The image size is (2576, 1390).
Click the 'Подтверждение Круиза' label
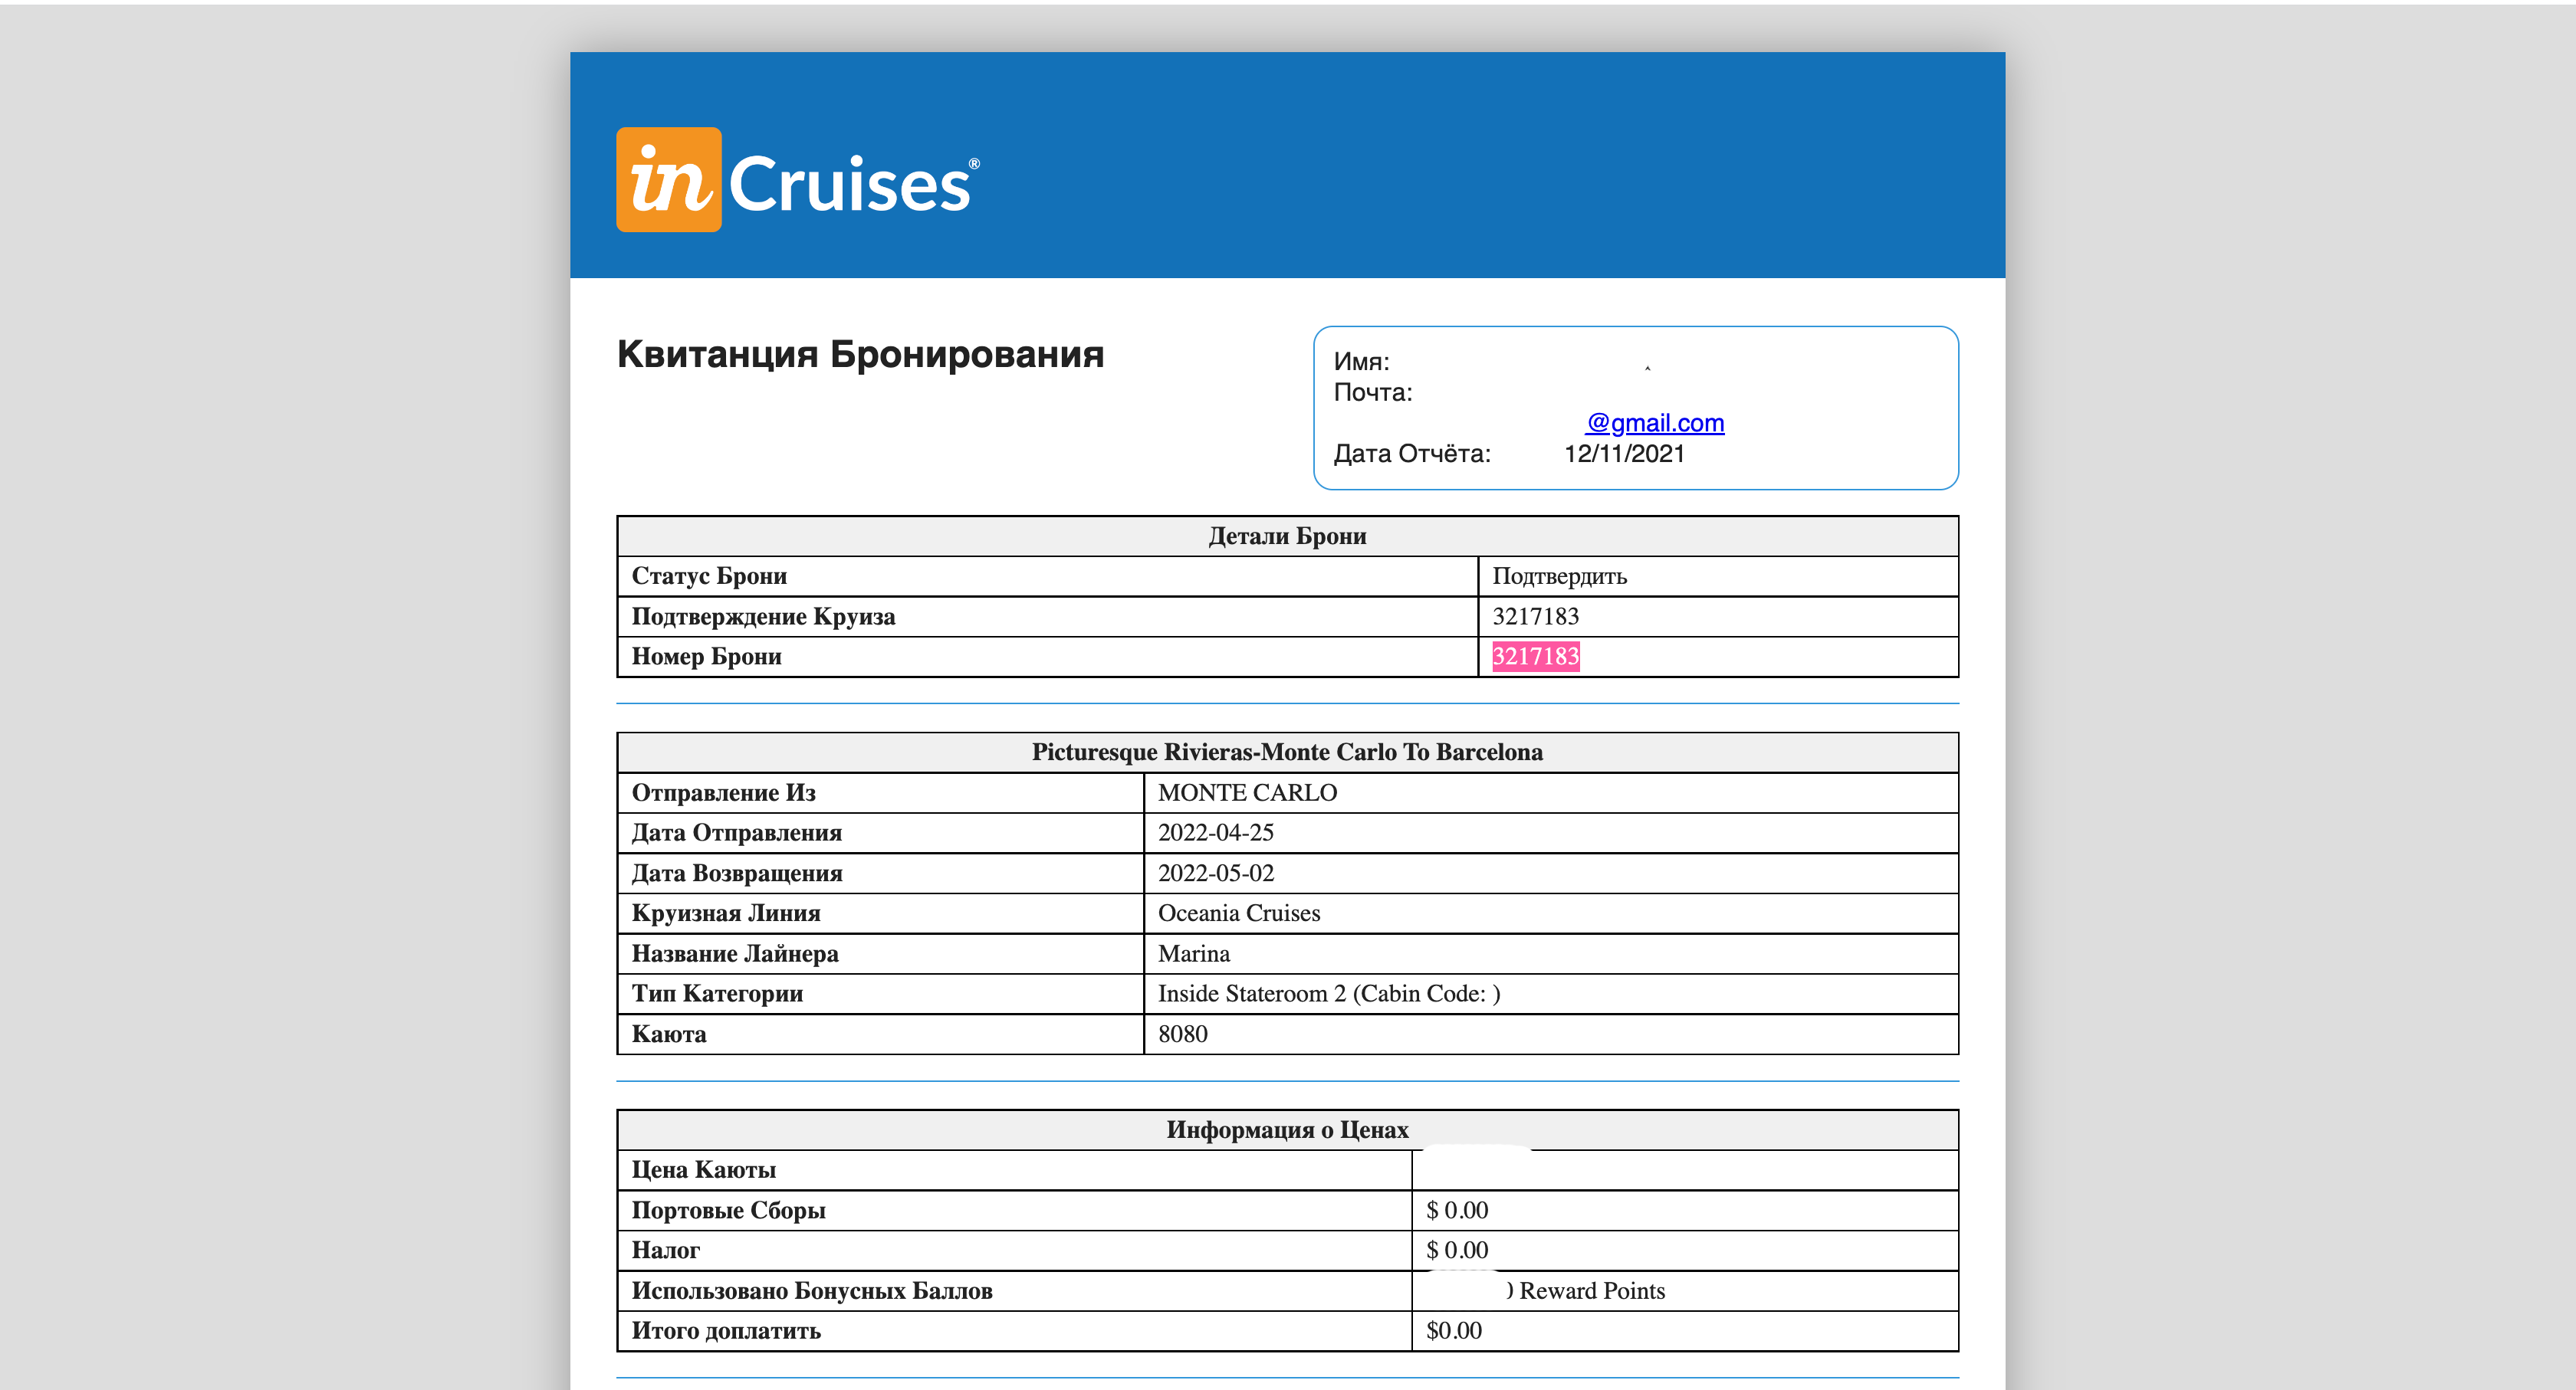point(763,617)
